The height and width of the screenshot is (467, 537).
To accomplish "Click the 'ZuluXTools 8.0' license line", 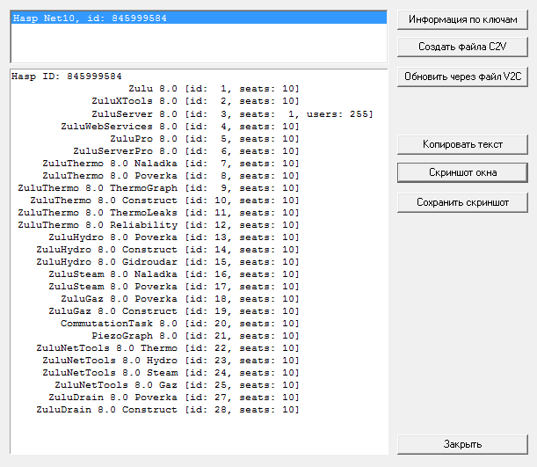I will pyautogui.click(x=195, y=101).
